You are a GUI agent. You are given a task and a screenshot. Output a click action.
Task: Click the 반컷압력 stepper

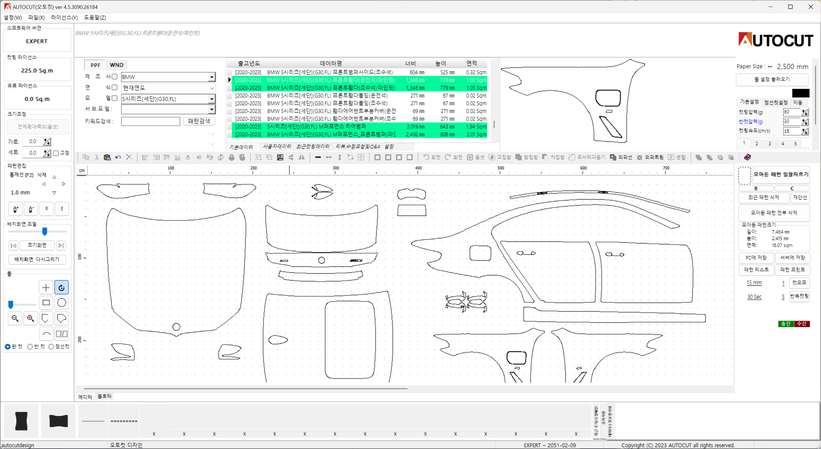click(x=805, y=122)
